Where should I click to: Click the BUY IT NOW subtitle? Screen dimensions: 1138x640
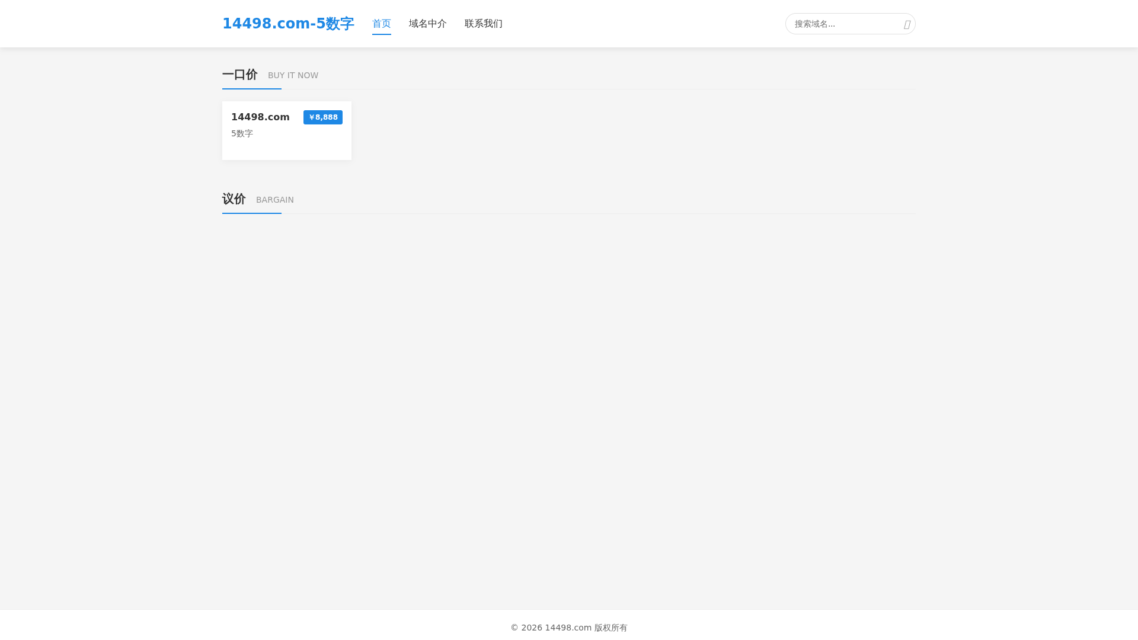point(293,75)
